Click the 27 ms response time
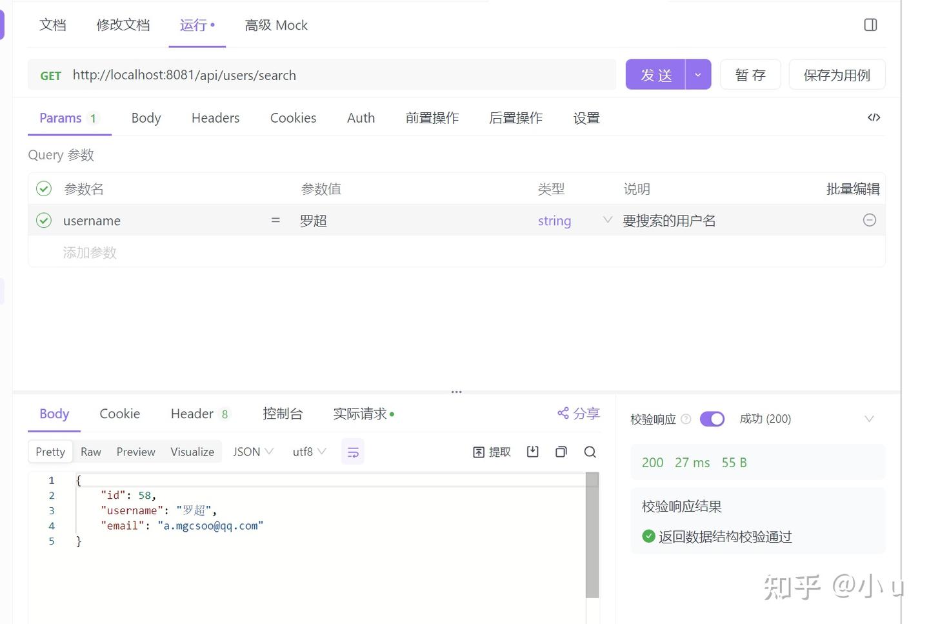 point(692,463)
